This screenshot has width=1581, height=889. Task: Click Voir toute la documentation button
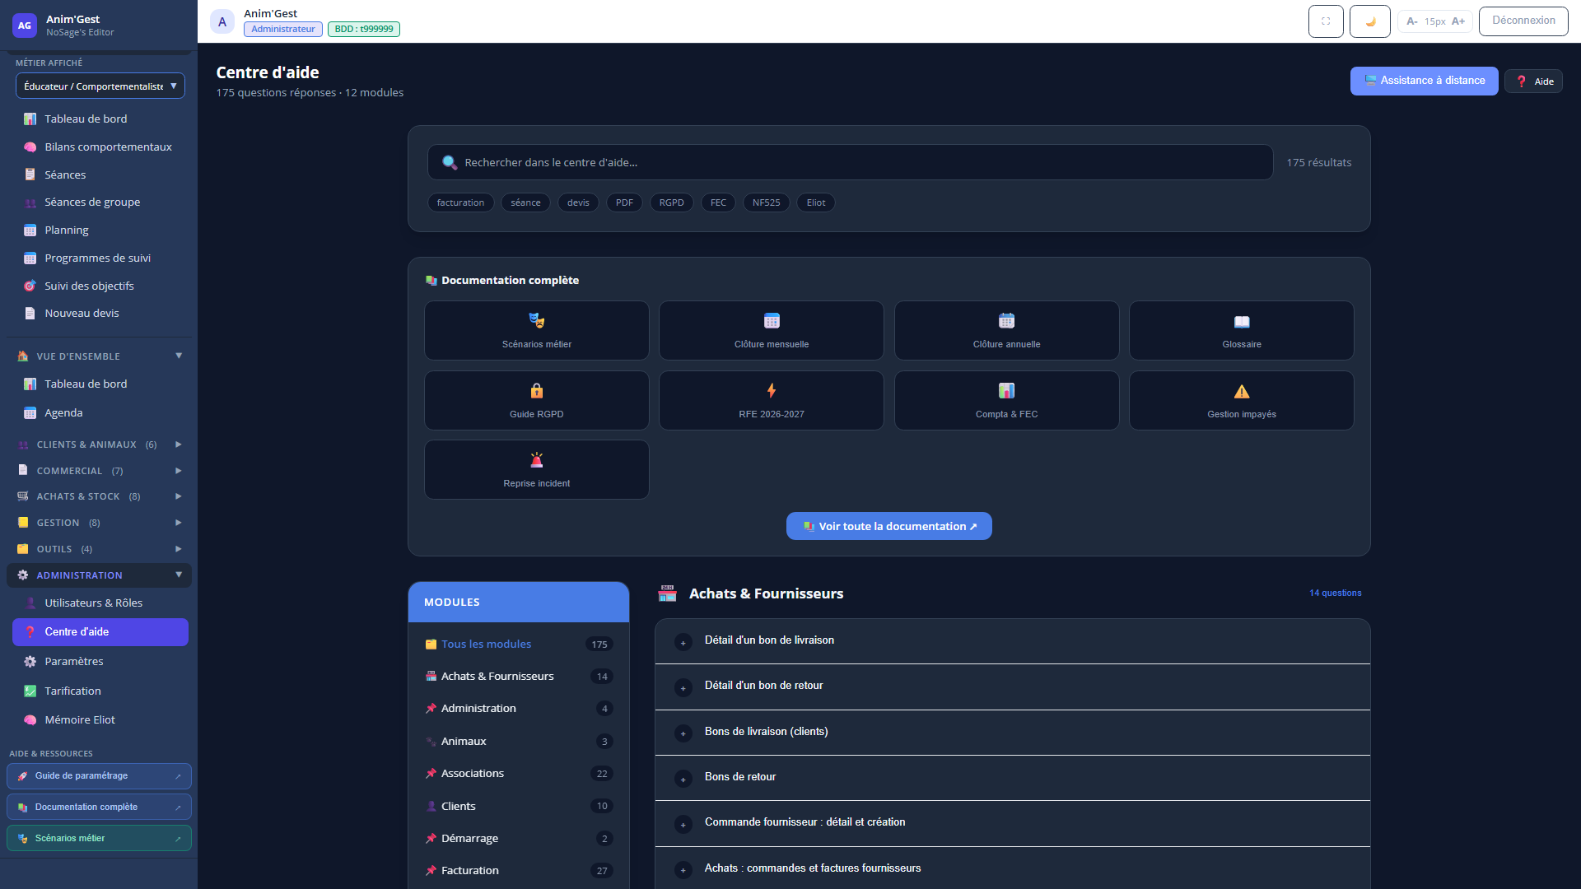[889, 526]
